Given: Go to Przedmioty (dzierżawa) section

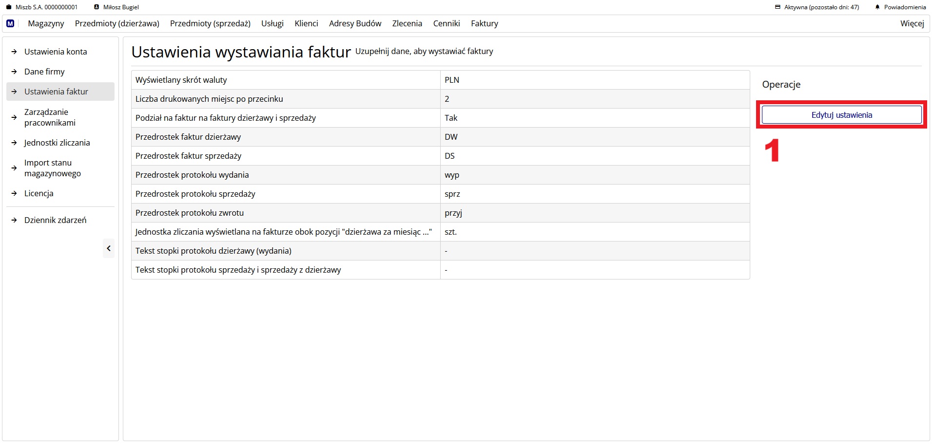Looking at the screenshot, I should [x=117, y=23].
